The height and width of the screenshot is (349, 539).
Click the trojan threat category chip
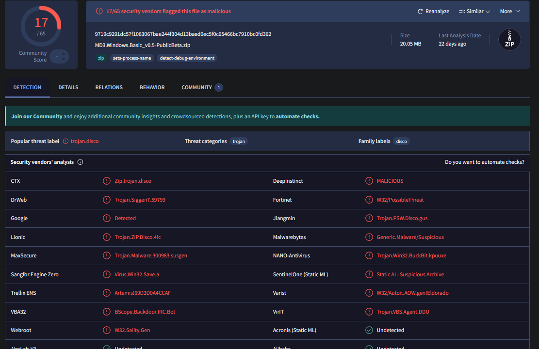point(239,141)
